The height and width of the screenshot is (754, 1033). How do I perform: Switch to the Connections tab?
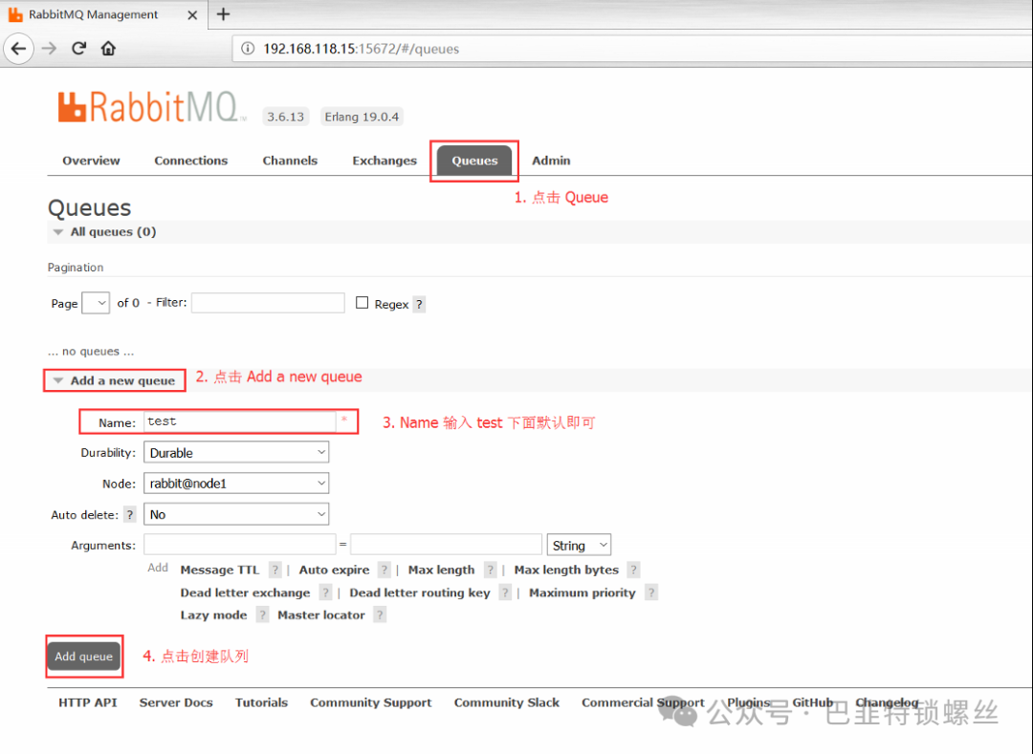(191, 161)
